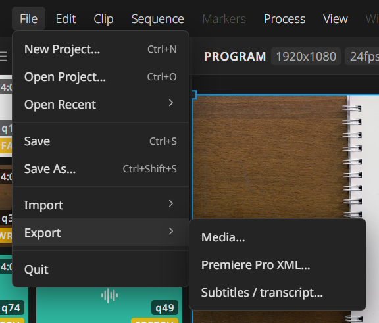Open the Clip menu
Screen dimensions: 379x323
103,19
